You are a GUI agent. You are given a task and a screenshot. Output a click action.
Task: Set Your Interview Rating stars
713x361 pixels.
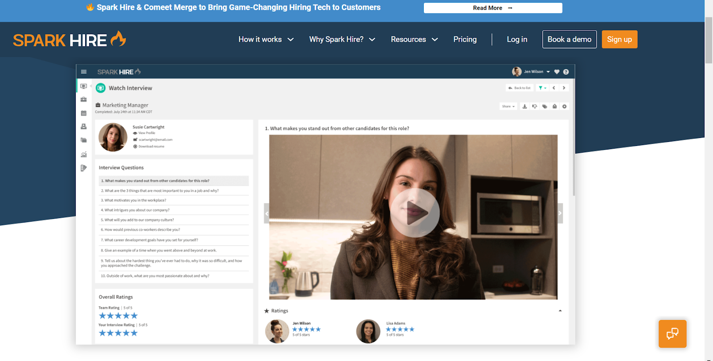click(118, 333)
